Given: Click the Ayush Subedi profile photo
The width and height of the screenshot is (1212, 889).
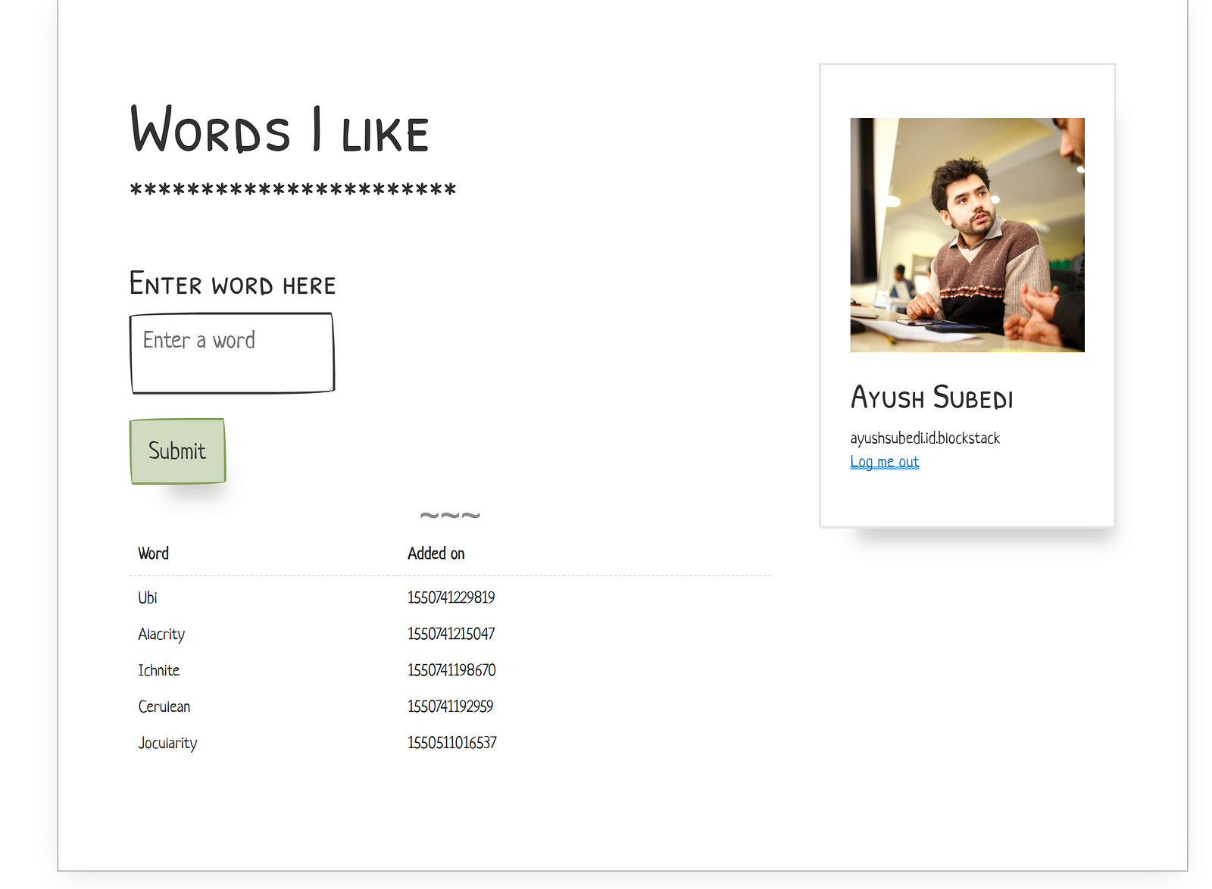Looking at the screenshot, I should 967,235.
